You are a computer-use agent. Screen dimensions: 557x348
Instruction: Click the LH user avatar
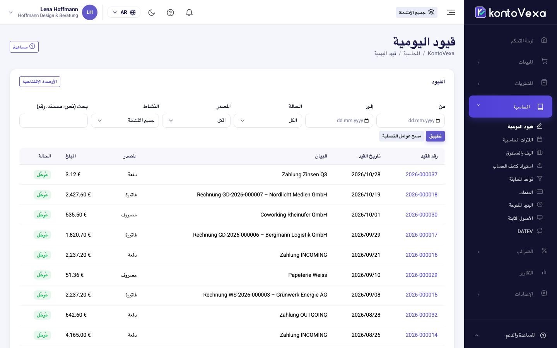pyautogui.click(x=90, y=12)
